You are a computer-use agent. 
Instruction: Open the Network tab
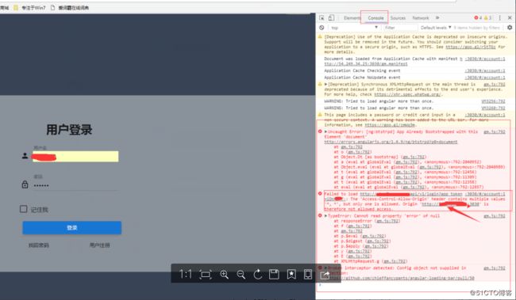pos(421,18)
